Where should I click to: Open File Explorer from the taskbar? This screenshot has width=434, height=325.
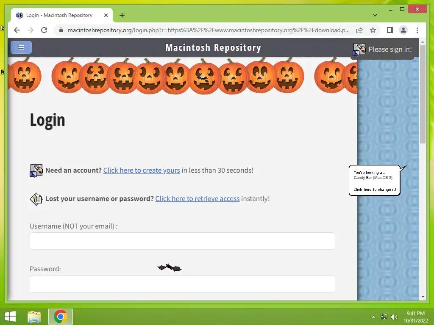(x=34, y=317)
